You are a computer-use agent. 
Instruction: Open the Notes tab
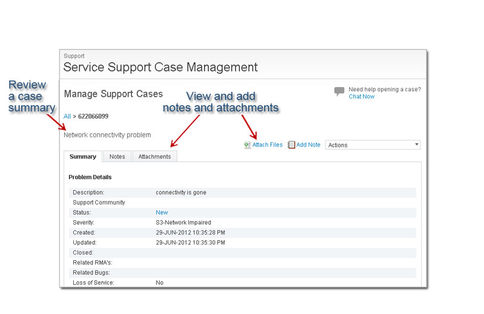tap(117, 157)
